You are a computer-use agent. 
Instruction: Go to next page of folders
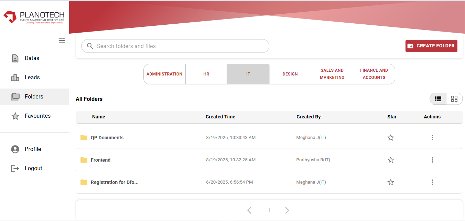[287, 210]
